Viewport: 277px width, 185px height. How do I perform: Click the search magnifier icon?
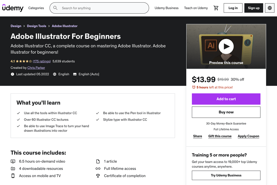point(55,8)
